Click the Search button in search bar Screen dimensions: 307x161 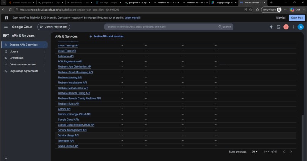[225, 27]
